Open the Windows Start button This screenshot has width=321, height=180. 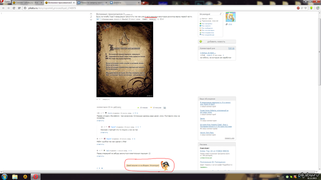4,176
